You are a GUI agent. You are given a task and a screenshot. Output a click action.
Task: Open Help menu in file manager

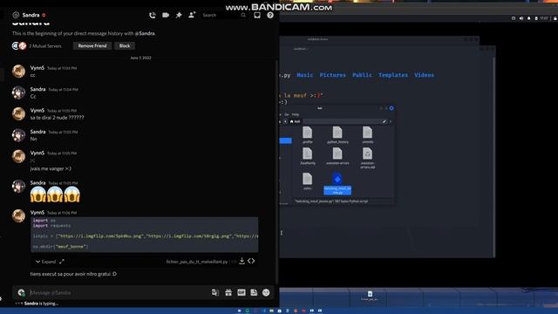tap(296, 114)
